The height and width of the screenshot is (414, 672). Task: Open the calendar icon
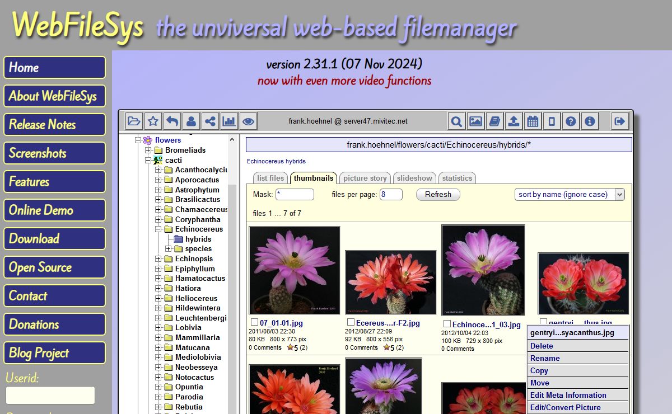[x=533, y=121]
